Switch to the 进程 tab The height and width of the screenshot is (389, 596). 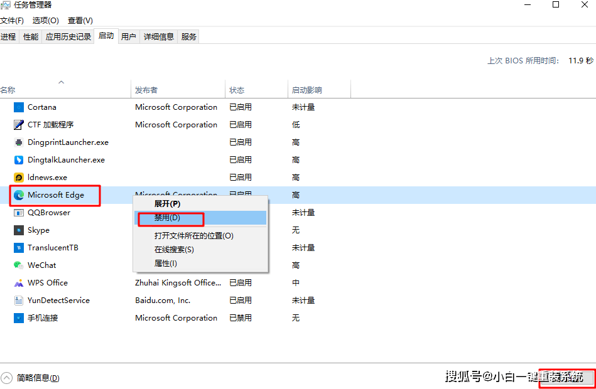(x=8, y=37)
